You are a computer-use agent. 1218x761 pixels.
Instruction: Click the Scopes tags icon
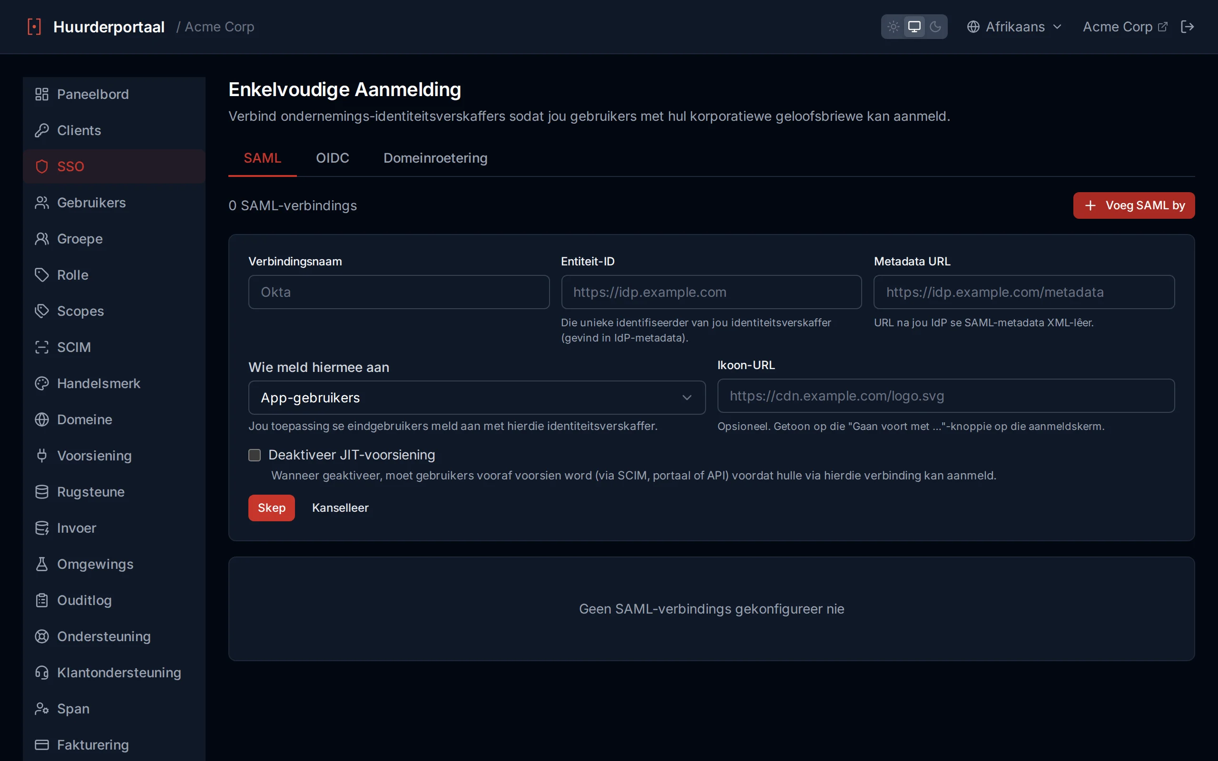(x=42, y=311)
